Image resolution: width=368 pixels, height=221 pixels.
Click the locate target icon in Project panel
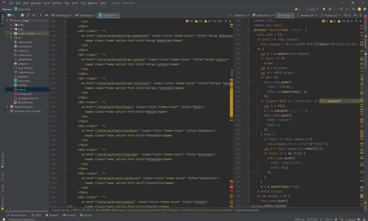pyautogui.click(x=22, y=15)
